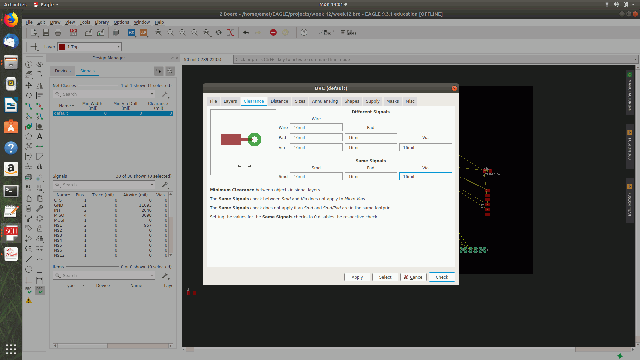
Task: Expand the Net Classes search dropdown arrow
Action: [152, 94]
